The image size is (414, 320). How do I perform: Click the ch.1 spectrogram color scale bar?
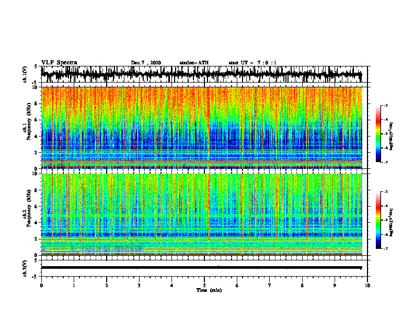(378, 134)
